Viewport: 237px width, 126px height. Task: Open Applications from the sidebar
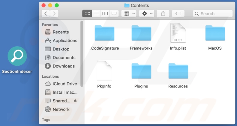[x=64, y=41]
